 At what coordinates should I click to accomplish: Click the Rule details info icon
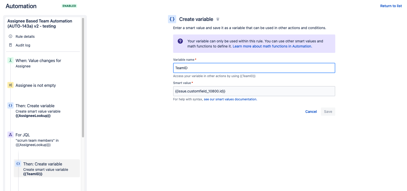(10, 36)
